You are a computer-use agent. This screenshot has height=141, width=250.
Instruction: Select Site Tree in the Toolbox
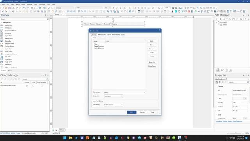click(7, 56)
